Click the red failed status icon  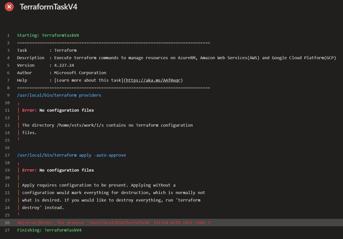[x=9, y=7]
